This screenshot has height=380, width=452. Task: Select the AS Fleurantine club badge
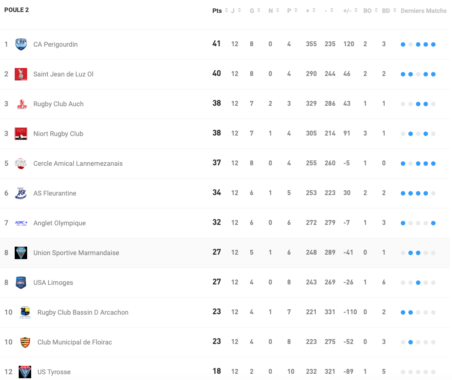click(21, 193)
